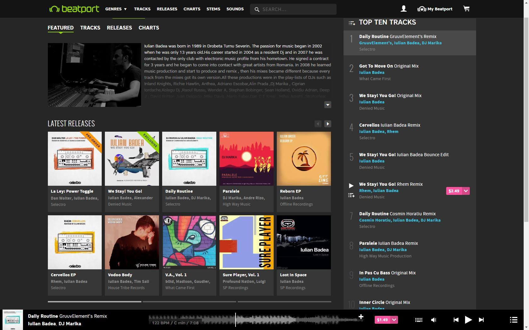This screenshot has height=330, width=529.
Task: Add top ten tracks to queue icon
Action: tap(352, 23)
